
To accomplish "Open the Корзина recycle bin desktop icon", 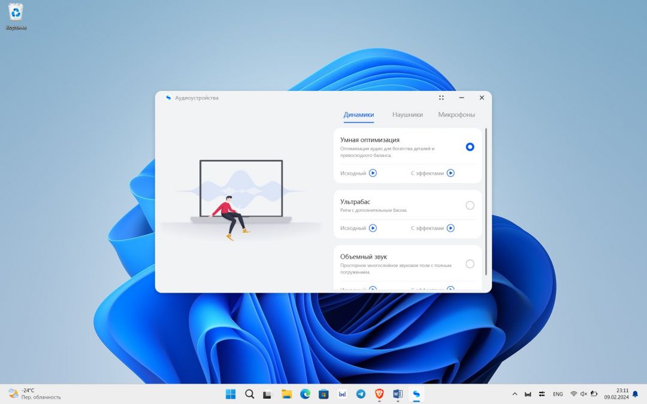I will click(x=16, y=17).
